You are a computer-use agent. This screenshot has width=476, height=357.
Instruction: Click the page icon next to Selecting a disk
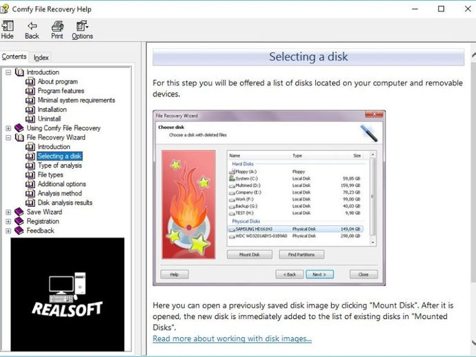pyautogui.click(x=30, y=156)
